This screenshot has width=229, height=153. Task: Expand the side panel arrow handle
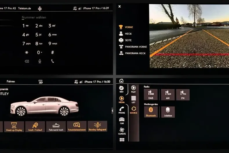(112, 110)
